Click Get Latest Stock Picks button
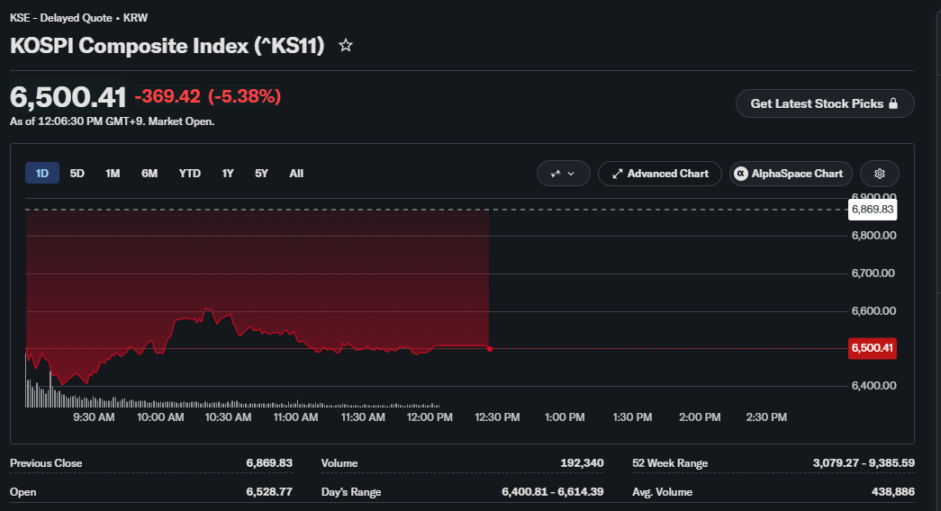Viewport: 941px width, 511px height. pyautogui.click(x=825, y=103)
